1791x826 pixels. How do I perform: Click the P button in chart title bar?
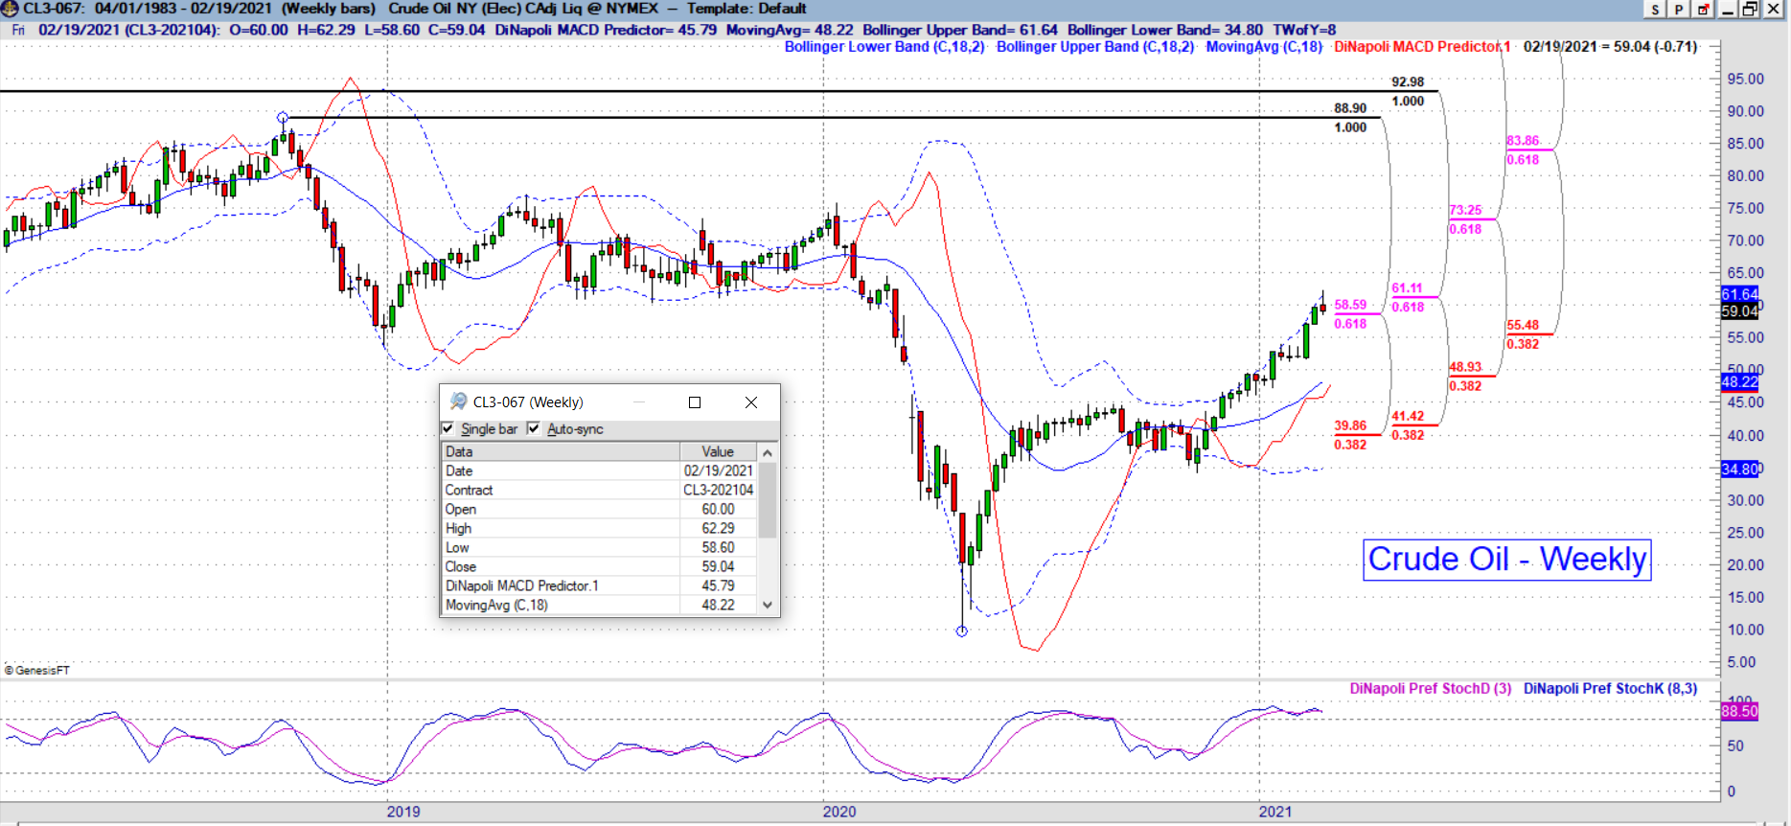1679,10
